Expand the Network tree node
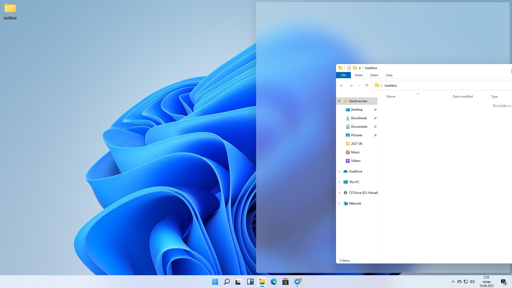This screenshot has width=512, height=288. [x=339, y=203]
